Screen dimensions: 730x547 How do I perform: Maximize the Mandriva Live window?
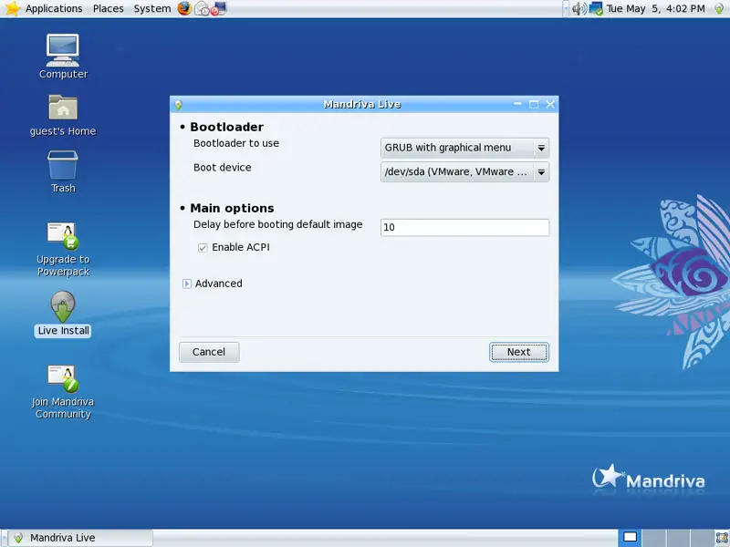534,104
